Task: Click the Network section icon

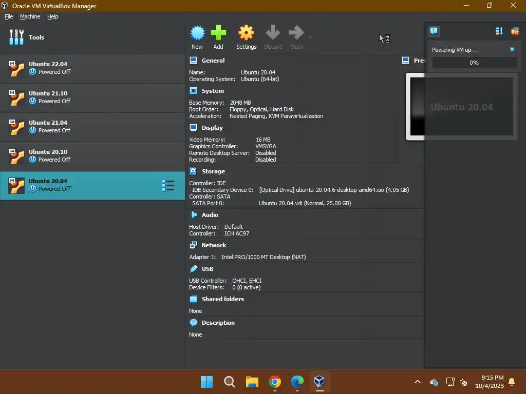Action: (193, 245)
